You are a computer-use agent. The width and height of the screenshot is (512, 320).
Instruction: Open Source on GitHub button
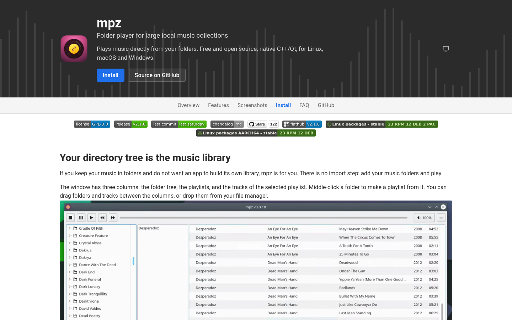tap(157, 75)
